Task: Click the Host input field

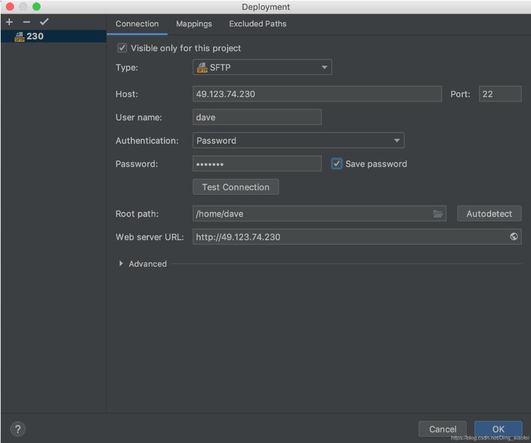Action: click(317, 94)
